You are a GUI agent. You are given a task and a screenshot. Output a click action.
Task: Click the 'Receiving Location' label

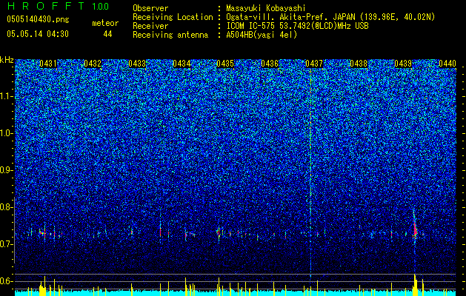tap(173, 17)
